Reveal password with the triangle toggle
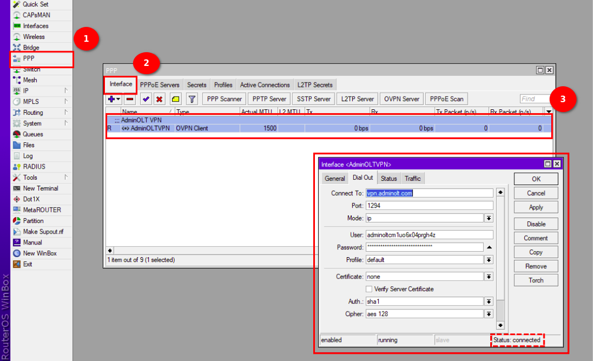593x361 pixels. 489,247
